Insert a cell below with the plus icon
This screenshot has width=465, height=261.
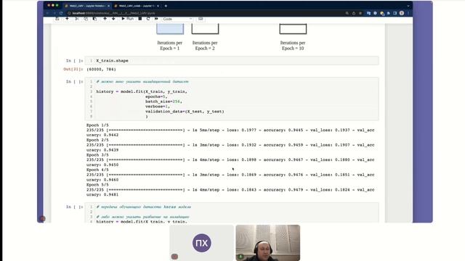point(67,19)
